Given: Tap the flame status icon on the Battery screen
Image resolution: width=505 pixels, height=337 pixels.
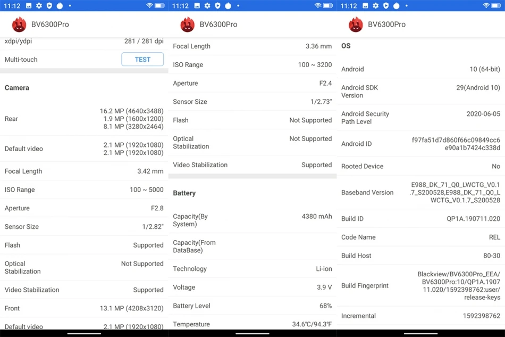Looking at the screenshot, I should (228, 5).
